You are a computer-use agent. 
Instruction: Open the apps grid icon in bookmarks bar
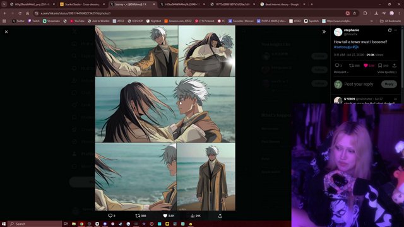(4, 21)
